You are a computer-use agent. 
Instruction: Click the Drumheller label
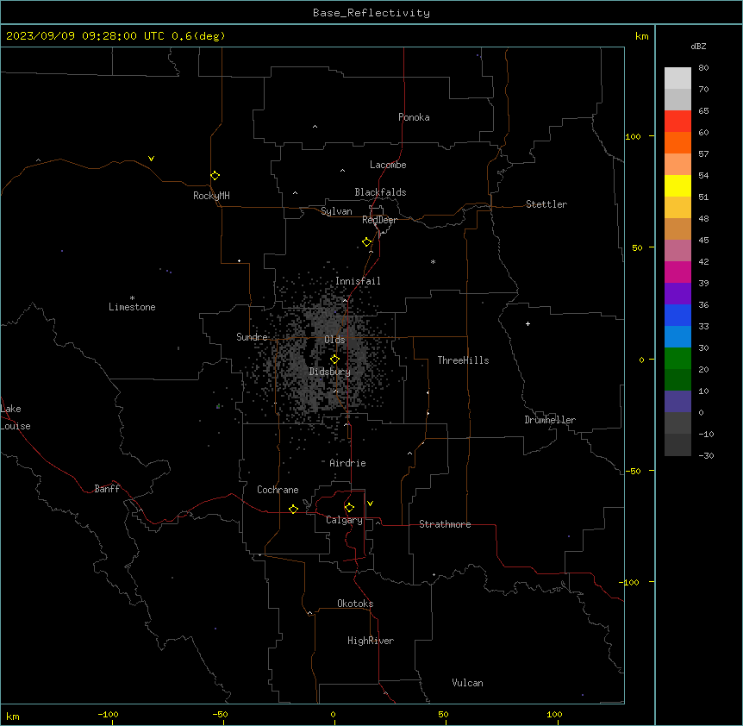point(550,420)
